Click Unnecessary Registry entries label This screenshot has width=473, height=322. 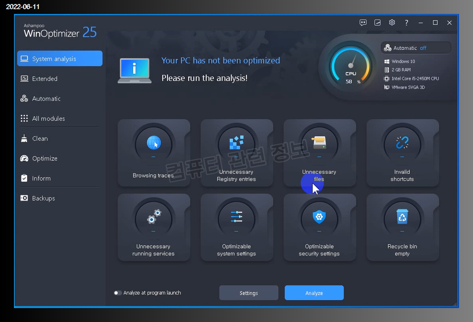236,175
